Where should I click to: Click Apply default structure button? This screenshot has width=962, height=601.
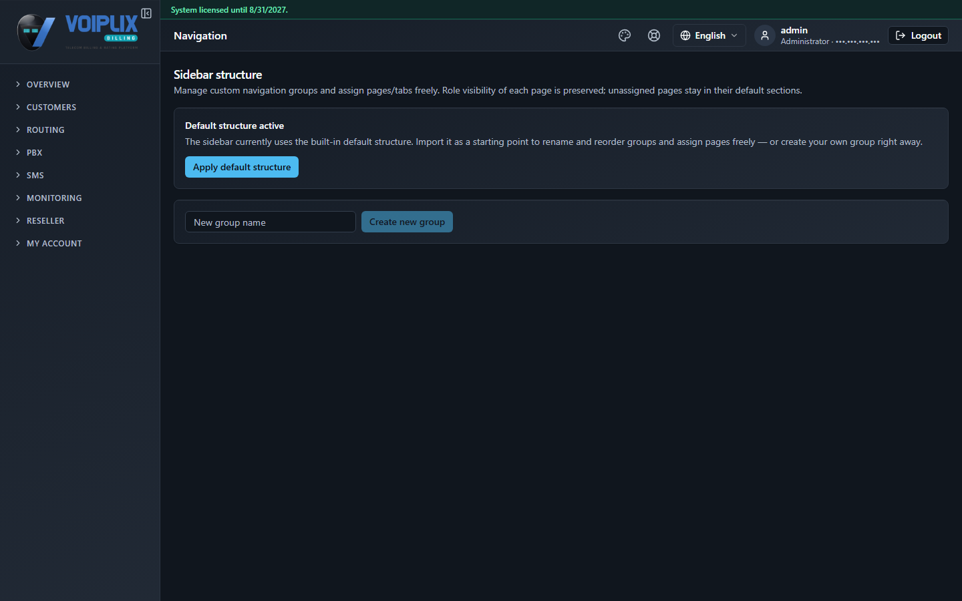click(242, 167)
